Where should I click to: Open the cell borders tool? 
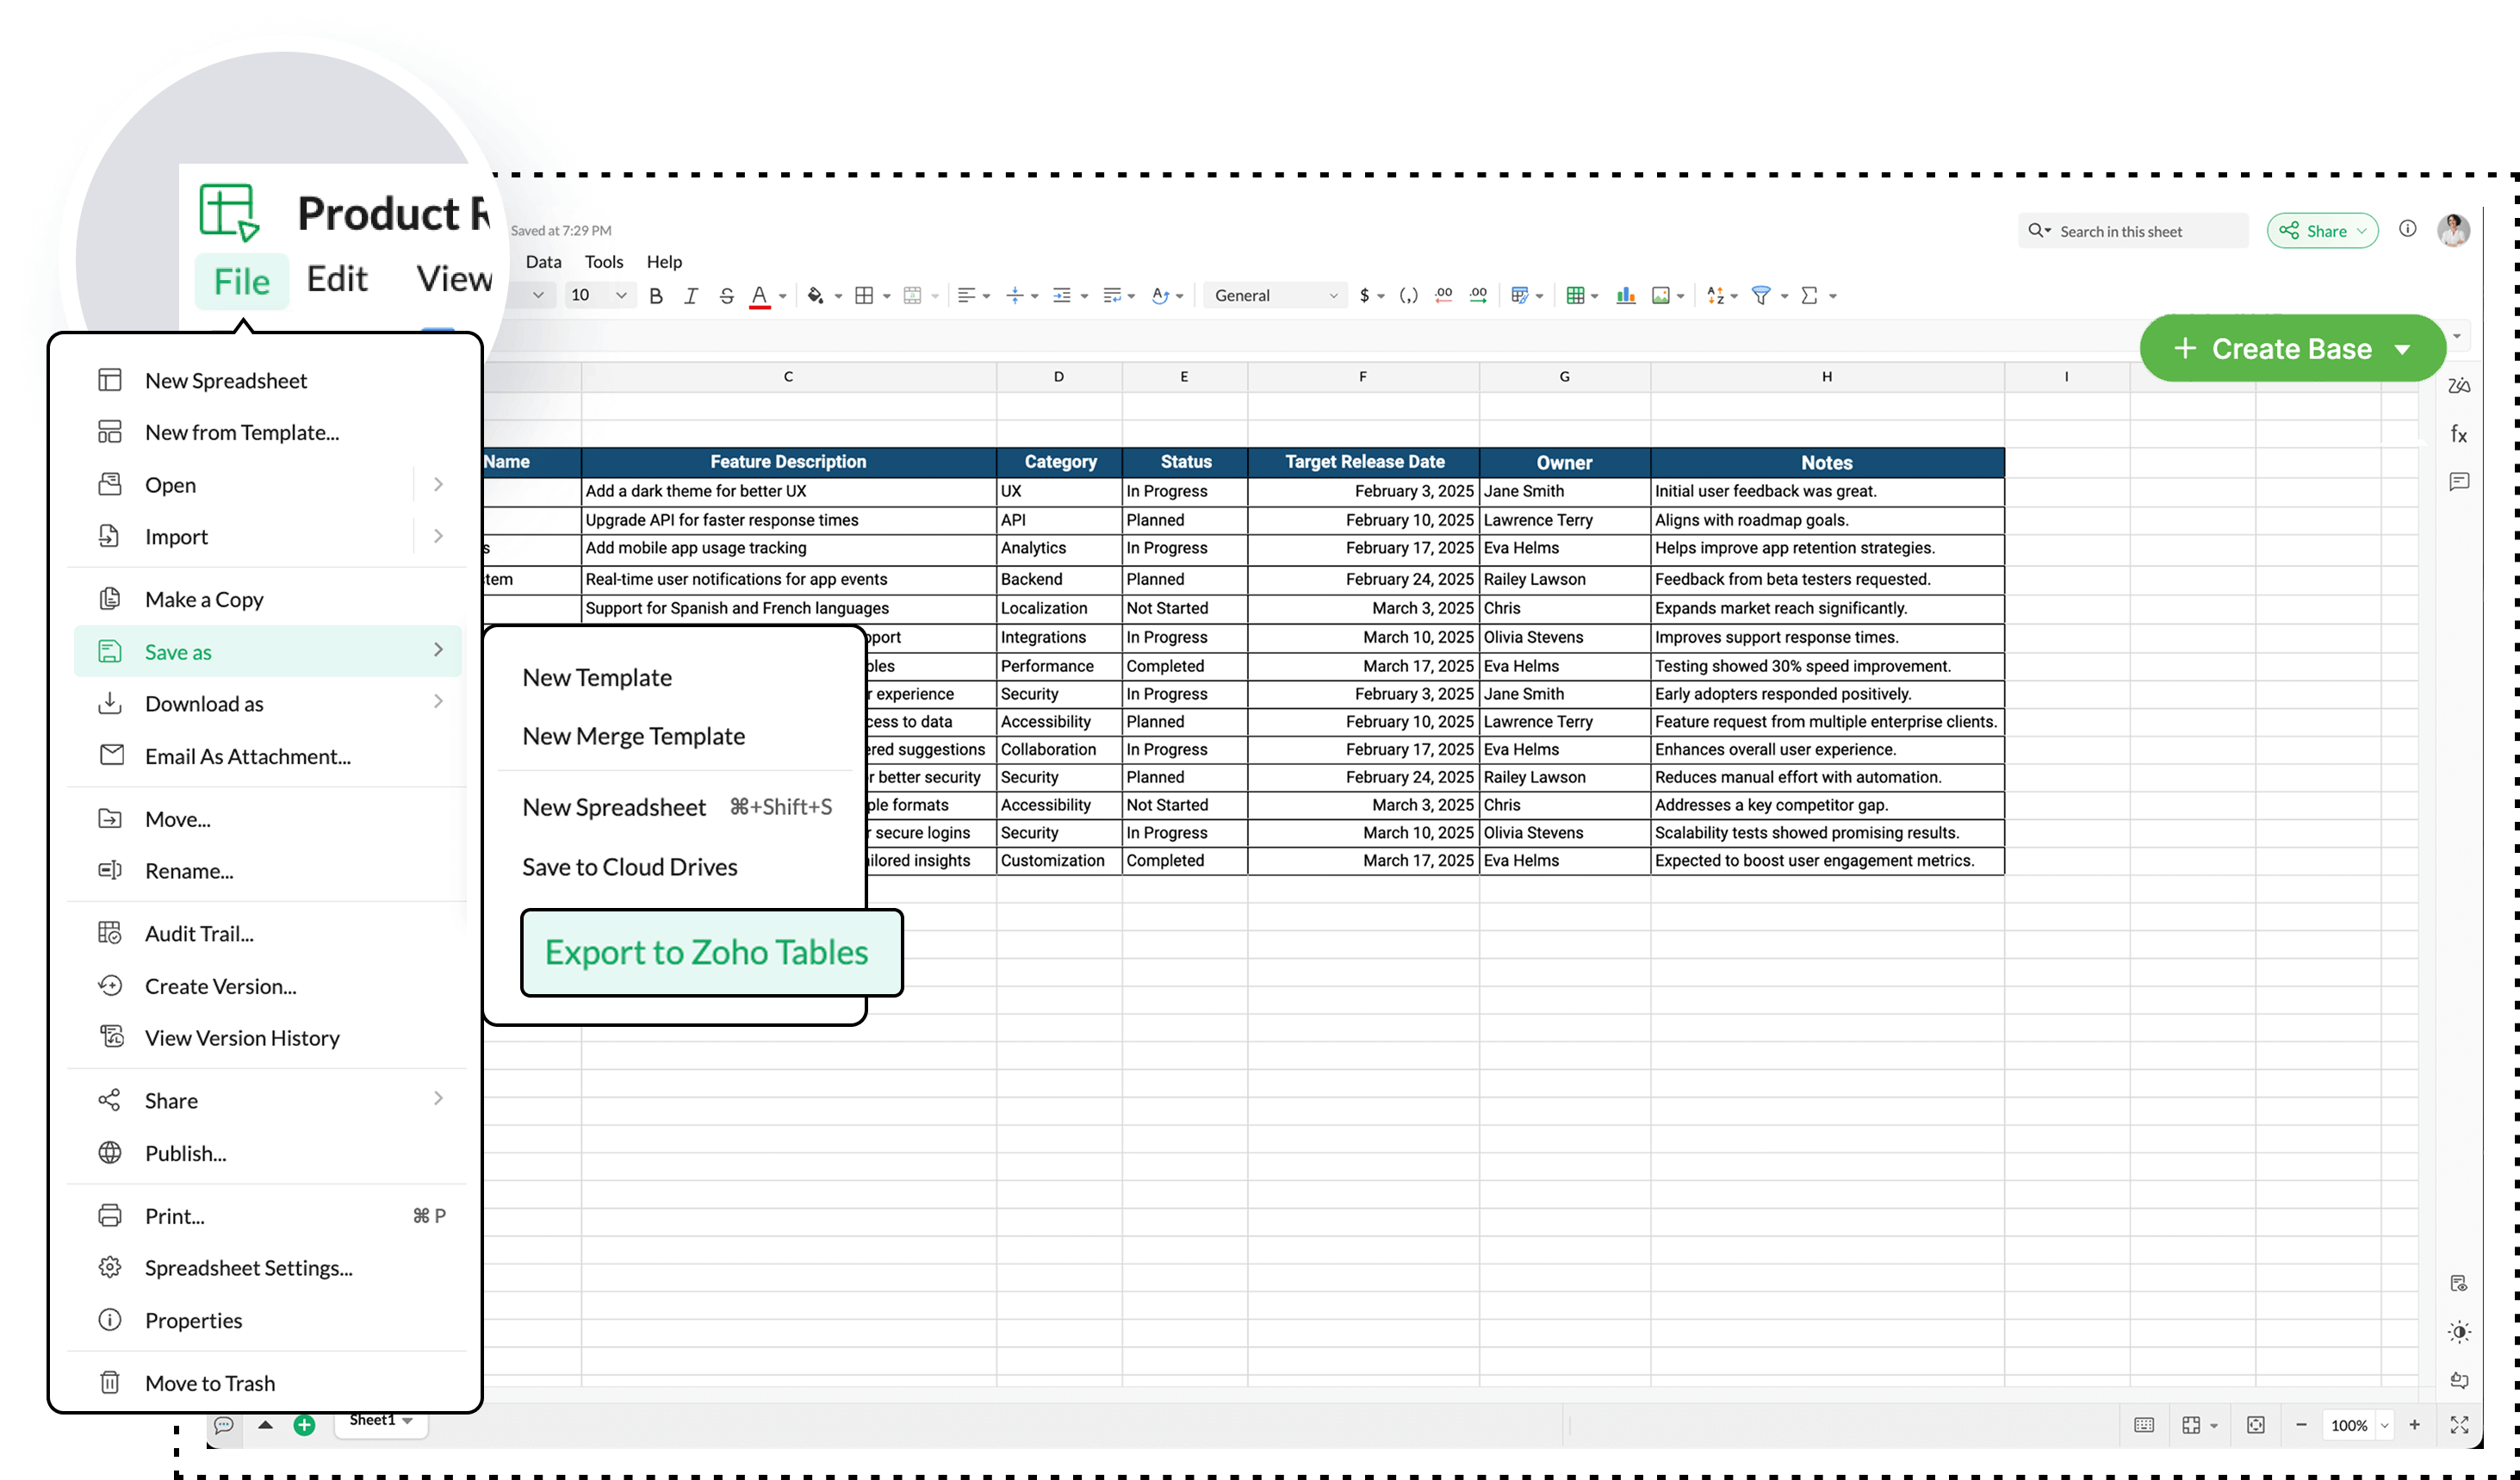pos(865,296)
